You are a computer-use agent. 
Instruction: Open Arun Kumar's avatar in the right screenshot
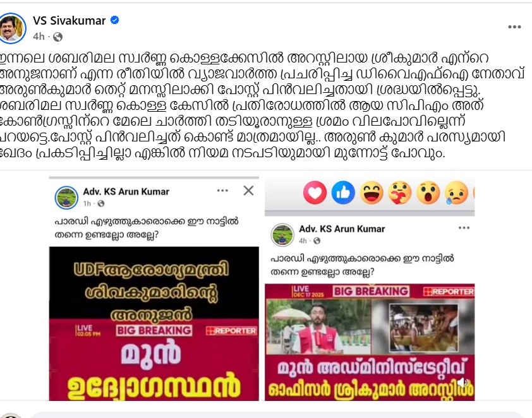[282, 235]
